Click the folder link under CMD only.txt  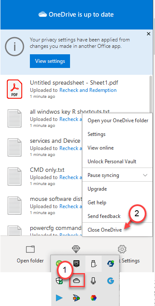[x=70, y=177]
